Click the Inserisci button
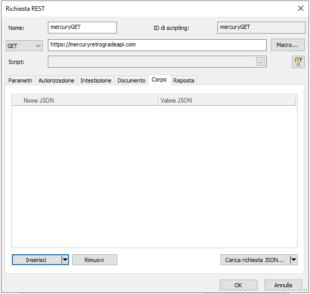The height and width of the screenshot is (294, 310). tap(36, 260)
